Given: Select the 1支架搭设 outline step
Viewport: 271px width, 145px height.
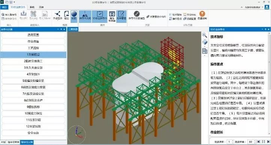Looking at the screenshot, I should pyautogui.click(x=33, y=55).
